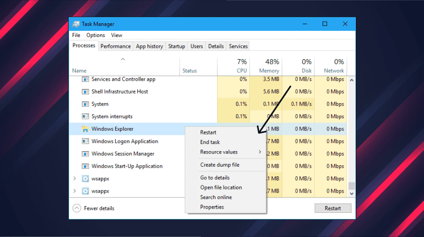Click the Windows Logon Application icon
This screenshot has width=424, height=237.
click(x=85, y=141)
